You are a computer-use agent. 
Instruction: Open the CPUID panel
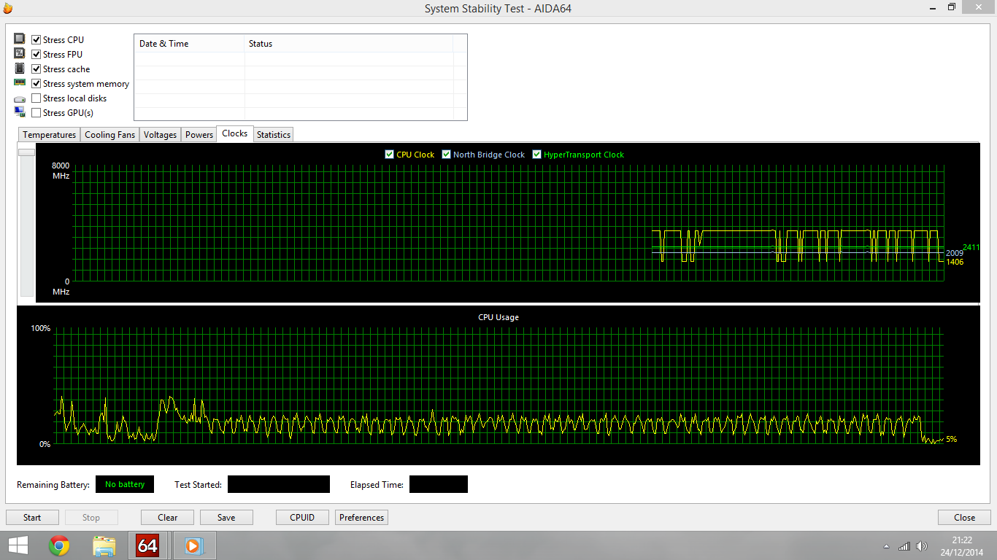pyautogui.click(x=302, y=518)
